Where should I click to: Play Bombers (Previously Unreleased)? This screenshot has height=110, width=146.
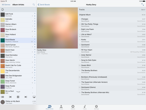112,78
